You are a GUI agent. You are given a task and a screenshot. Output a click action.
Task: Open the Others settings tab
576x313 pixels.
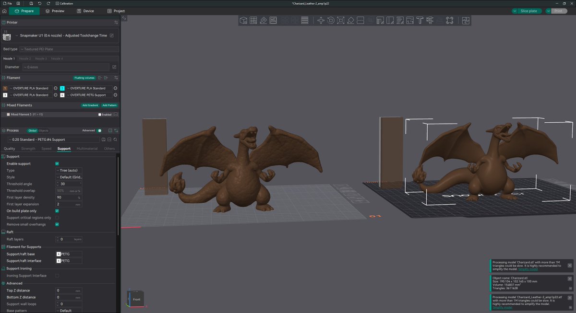click(109, 149)
